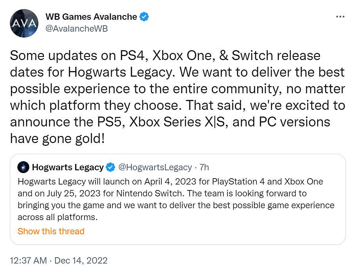The height and width of the screenshot is (275, 355).
Task: Click the 12:37 AM tweet time
Action: [x=28, y=261]
